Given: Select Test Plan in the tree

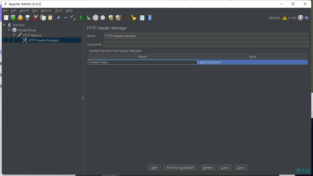Looking at the screenshot, I should click(19, 25).
